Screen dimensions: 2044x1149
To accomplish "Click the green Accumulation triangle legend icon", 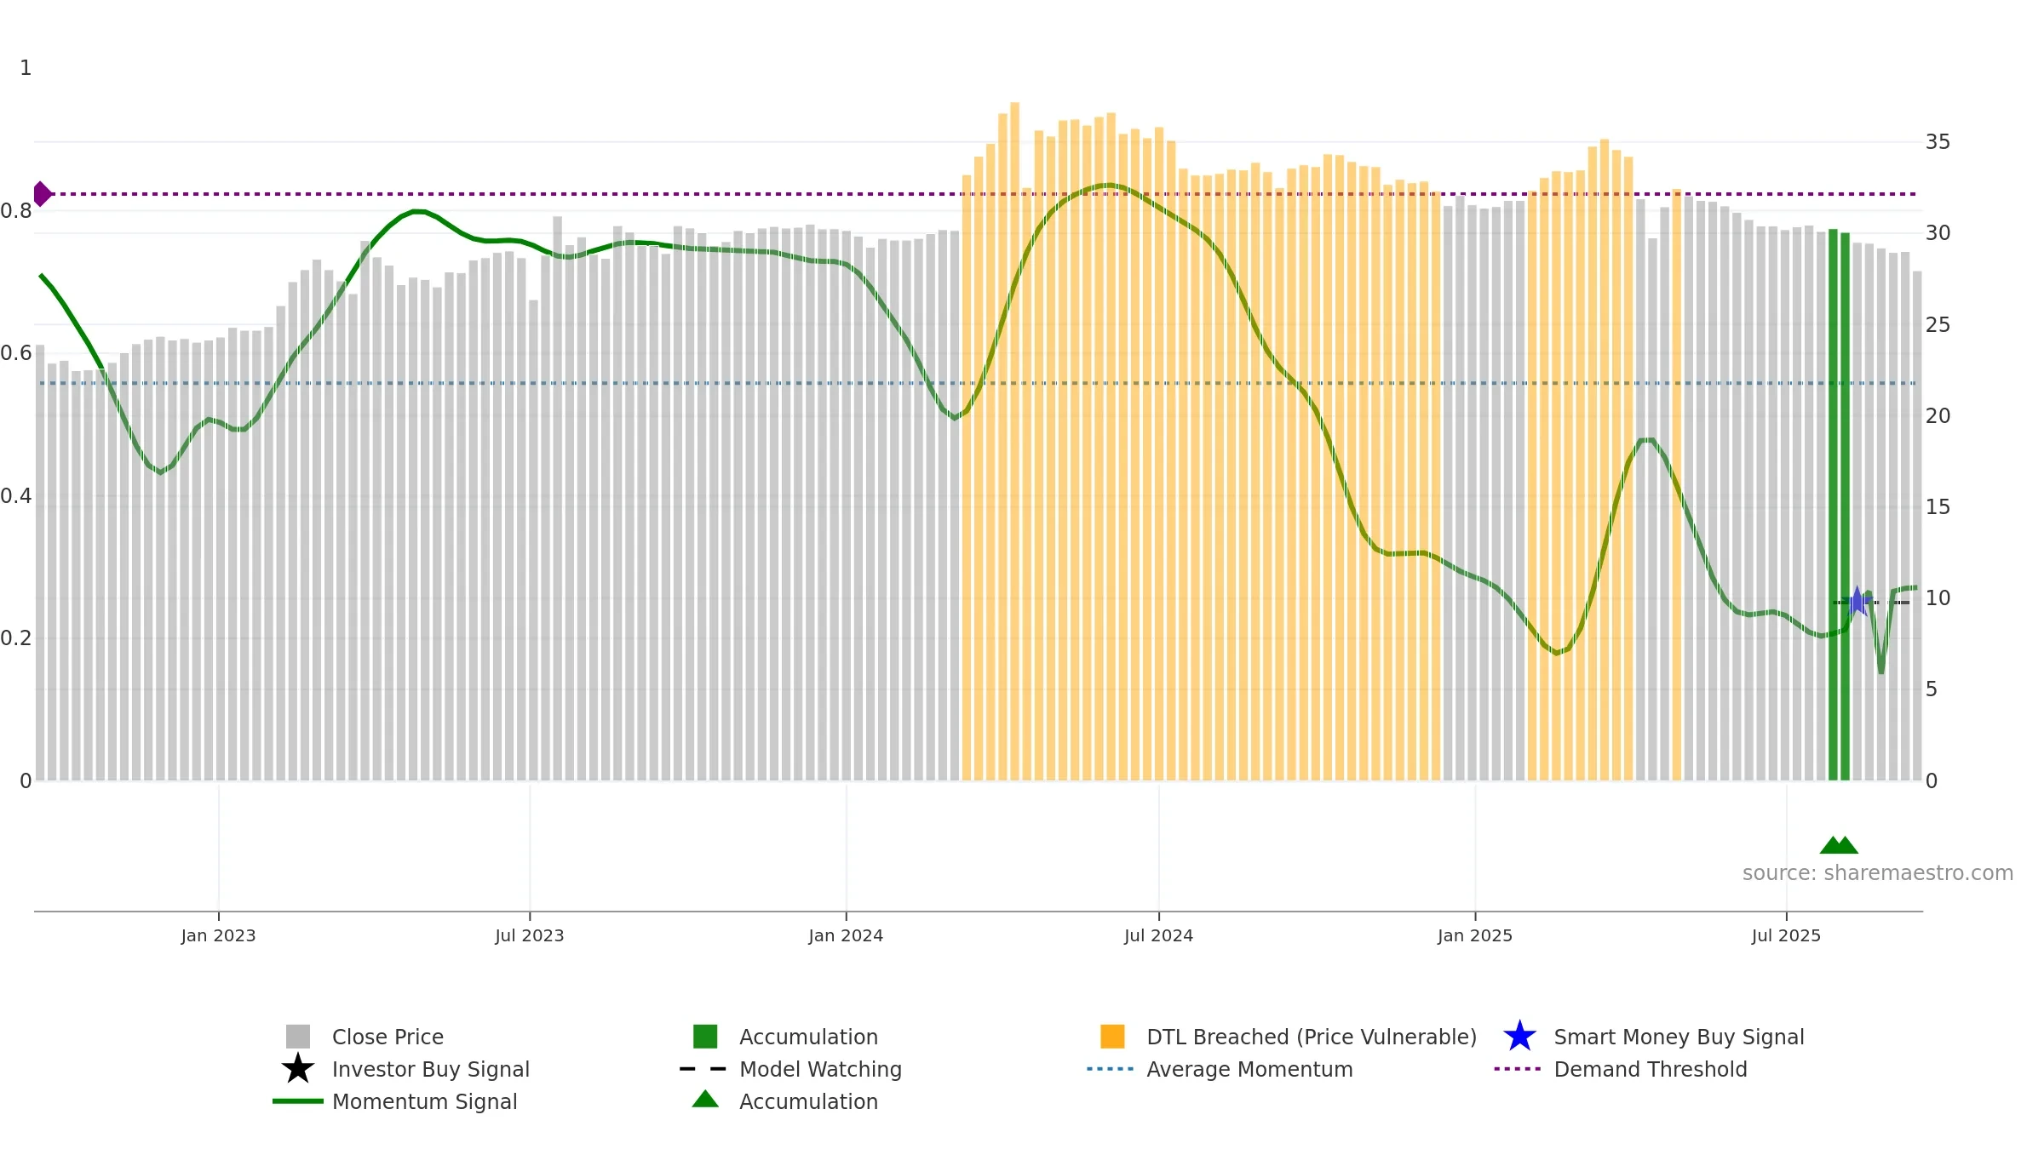I will pos(705,1099).
